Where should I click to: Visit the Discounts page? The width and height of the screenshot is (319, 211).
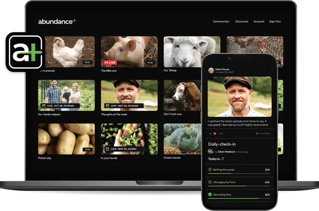242,21
